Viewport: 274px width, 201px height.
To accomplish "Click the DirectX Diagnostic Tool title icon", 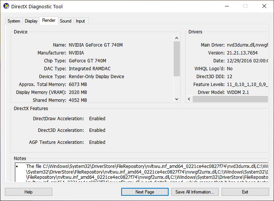I will [x=6, y=6].
